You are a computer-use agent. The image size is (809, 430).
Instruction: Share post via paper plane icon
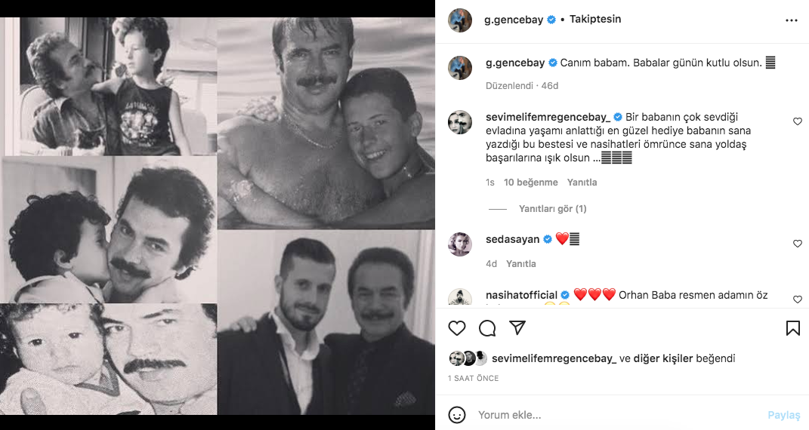[517, 328]
